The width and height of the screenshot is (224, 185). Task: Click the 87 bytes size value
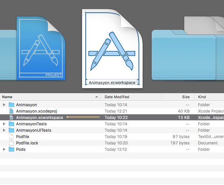click(181, 137)
